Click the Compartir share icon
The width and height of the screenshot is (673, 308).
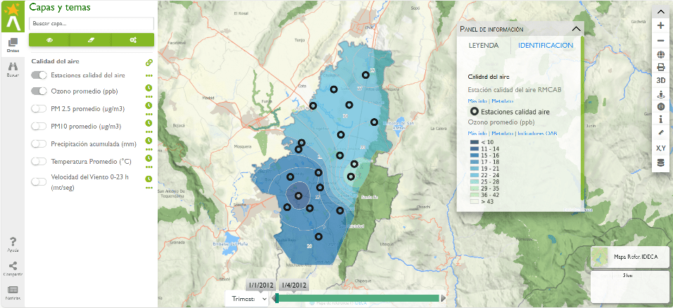click(13, 268)
